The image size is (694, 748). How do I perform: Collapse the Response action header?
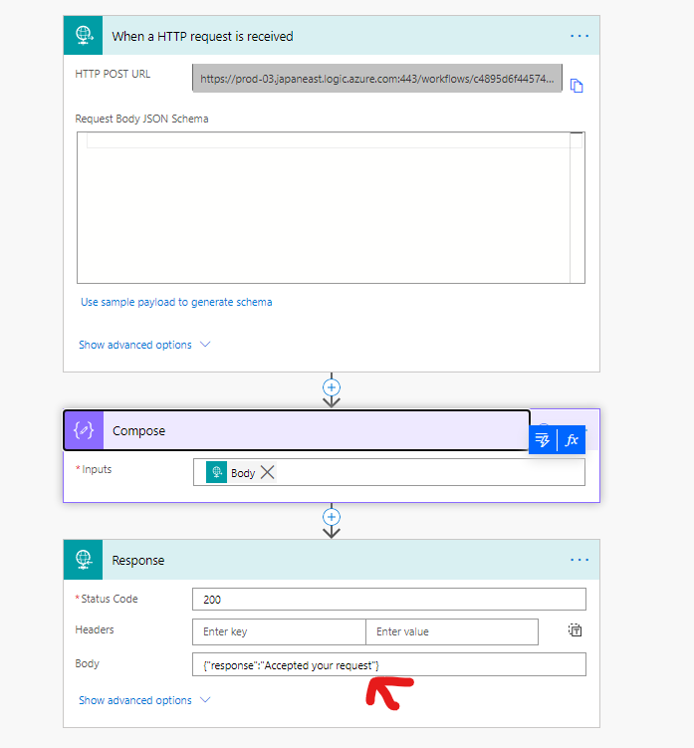(332, 560)
